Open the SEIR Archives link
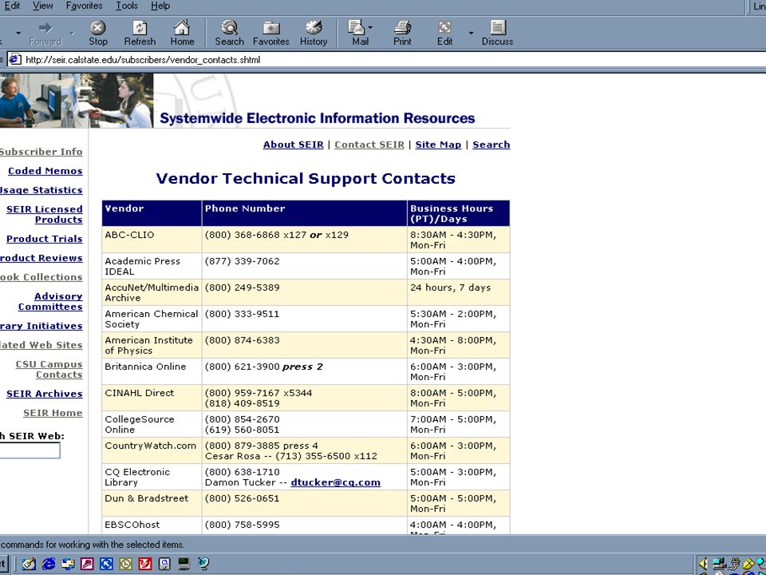Viewport: 766px width, 575px height. coord(45,394)
